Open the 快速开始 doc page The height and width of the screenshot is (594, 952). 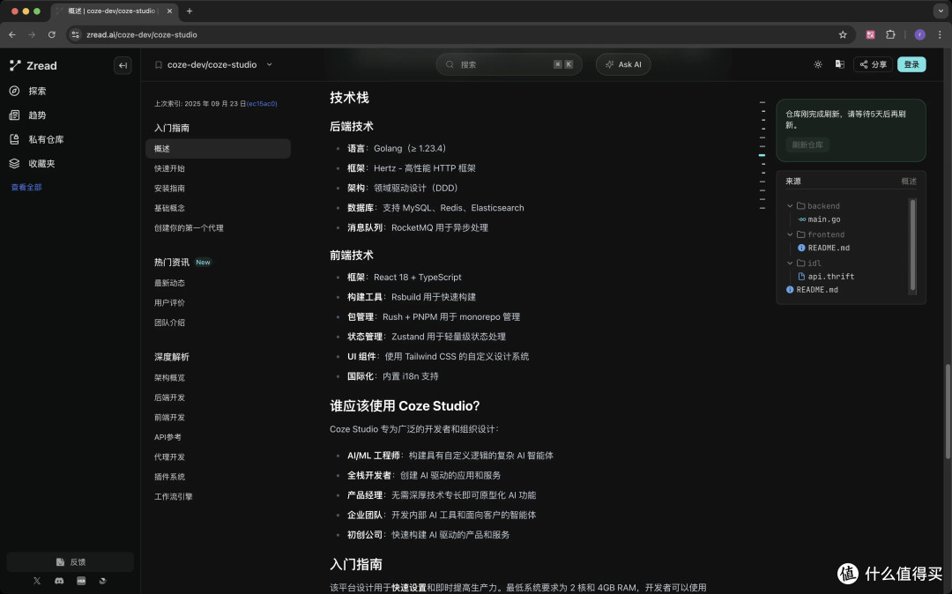(169, 168)
